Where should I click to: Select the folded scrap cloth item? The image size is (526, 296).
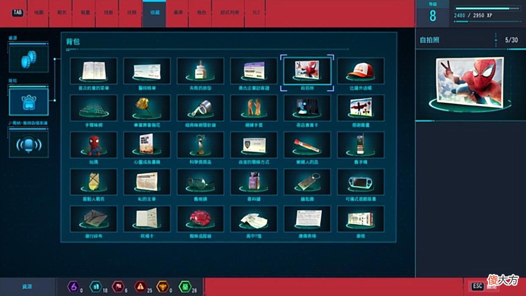pos(94,219)
